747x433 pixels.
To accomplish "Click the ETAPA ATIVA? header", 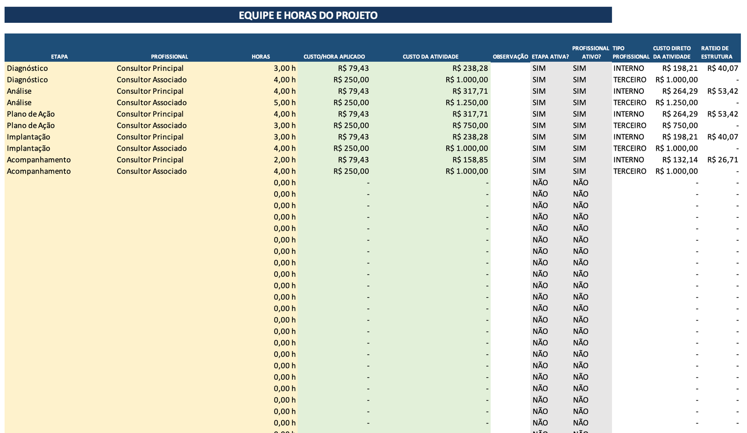I will (x=550, y=57).
